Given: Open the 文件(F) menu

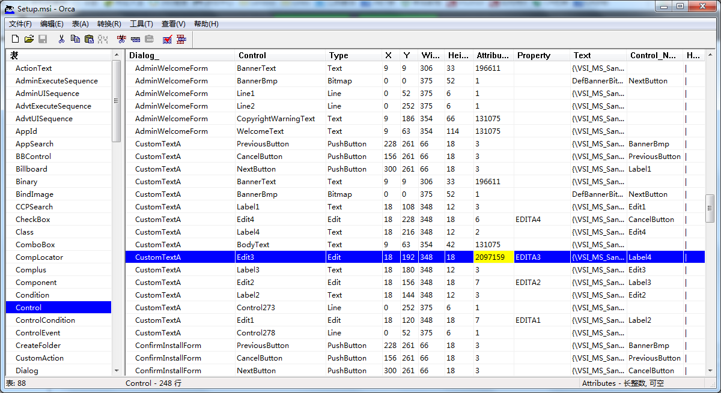Looking at the screenshot, I should [x=20, y=24].
